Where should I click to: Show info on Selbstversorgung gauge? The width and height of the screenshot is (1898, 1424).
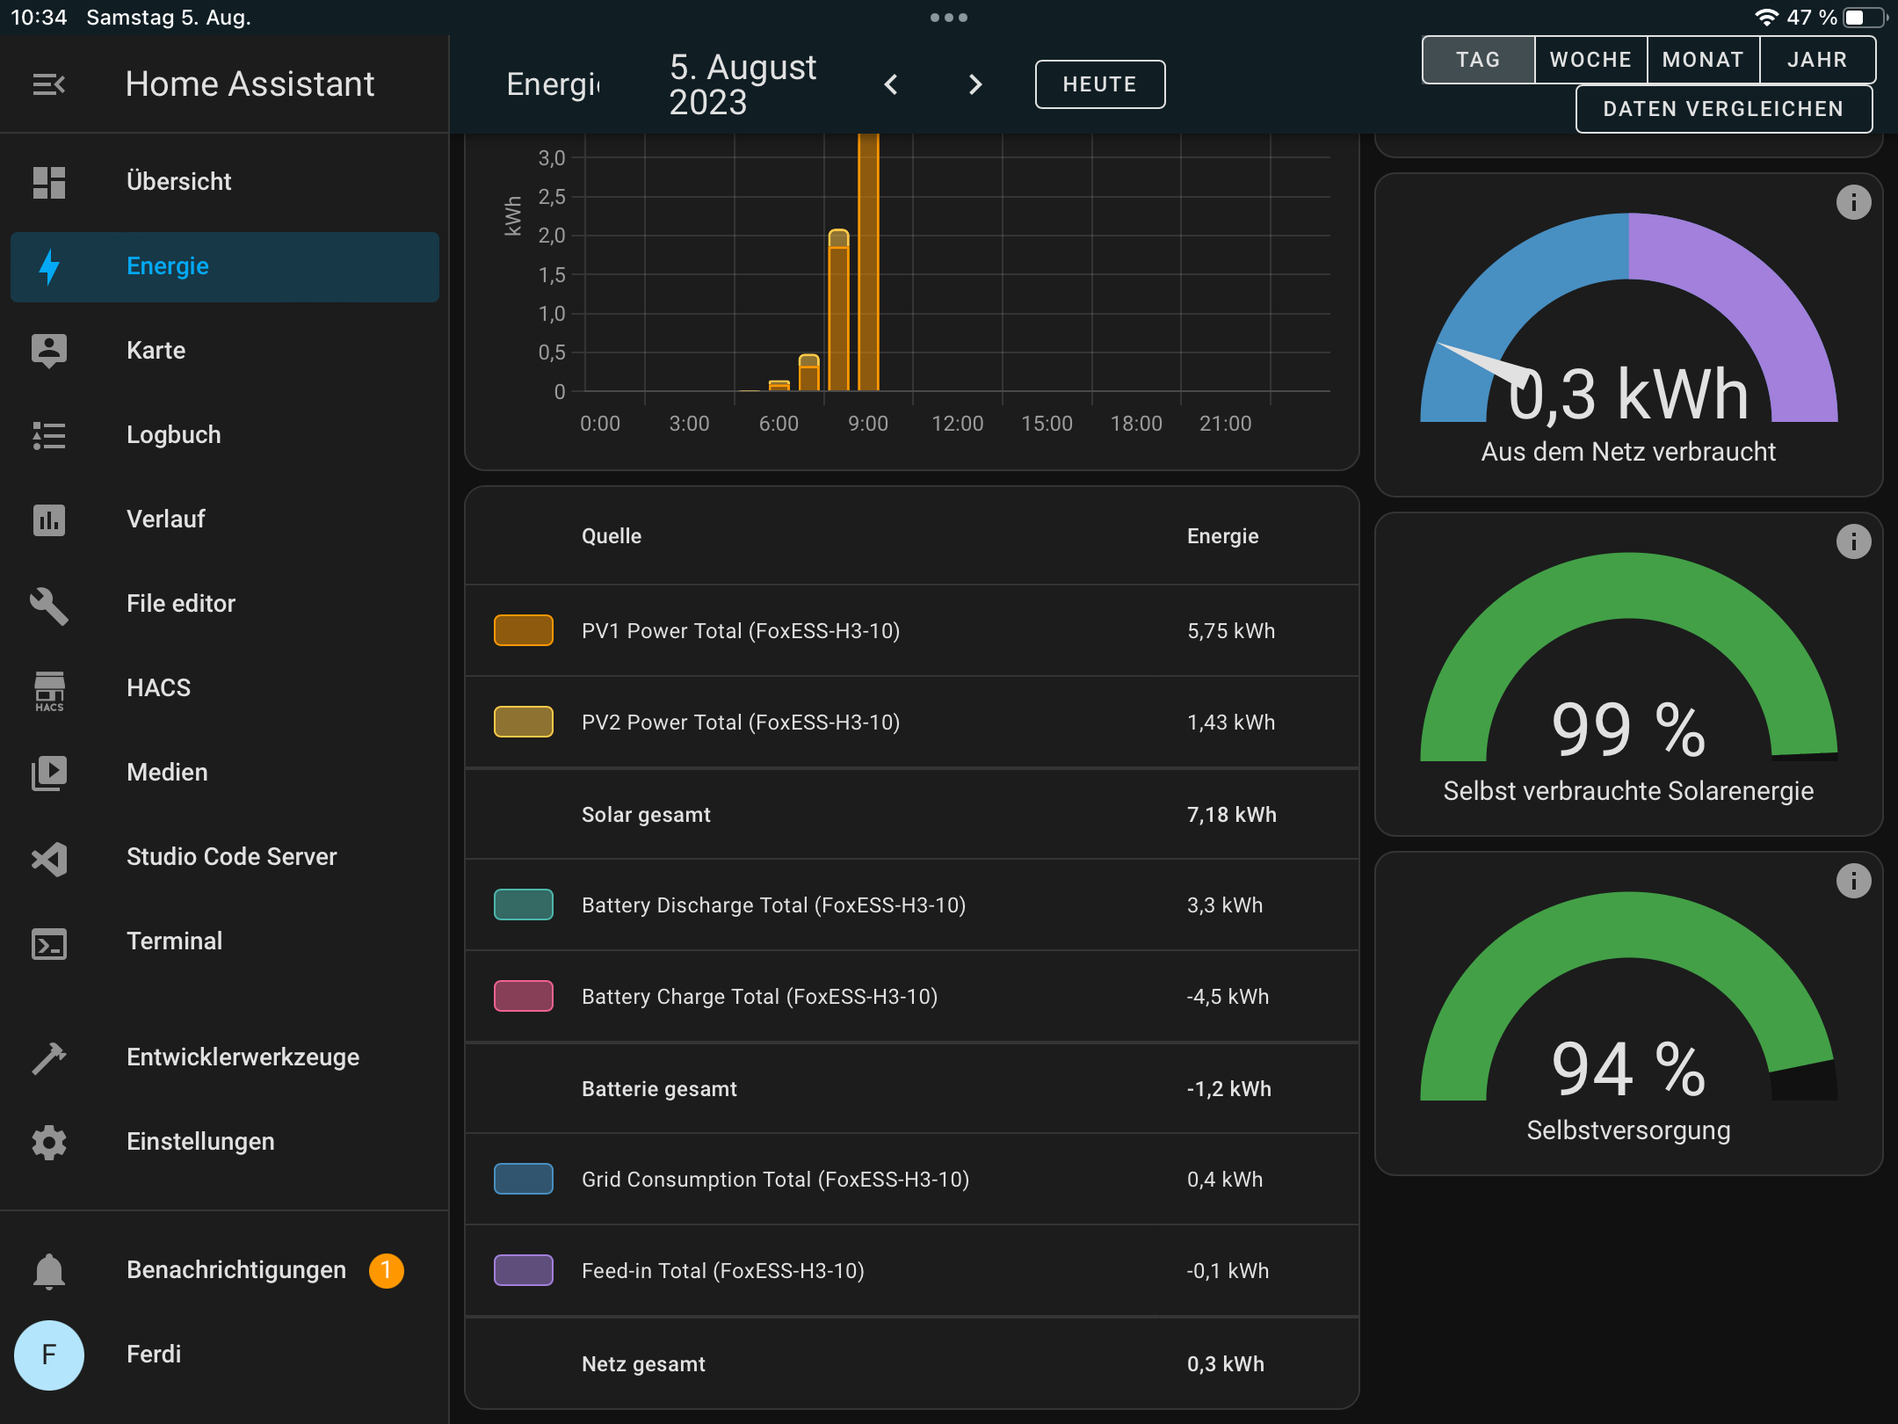click(x=1854, y=882)
